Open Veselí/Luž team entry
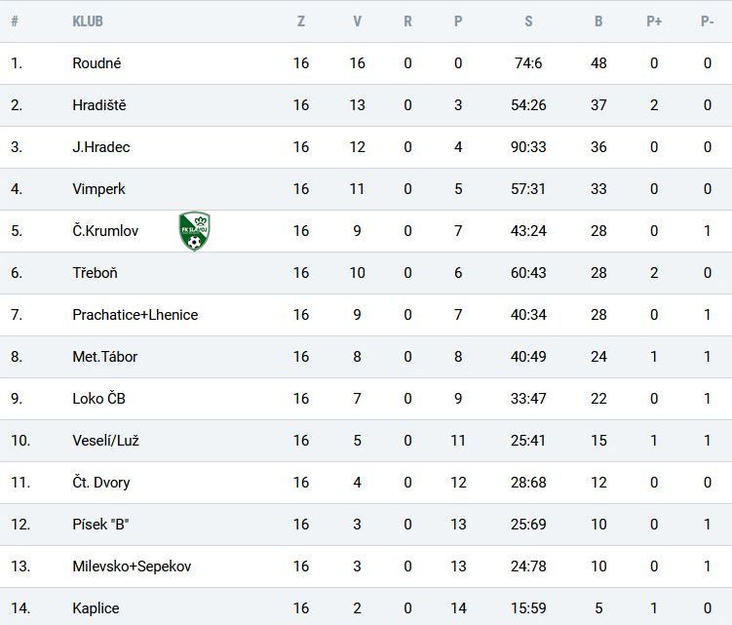 coord(105,441)
